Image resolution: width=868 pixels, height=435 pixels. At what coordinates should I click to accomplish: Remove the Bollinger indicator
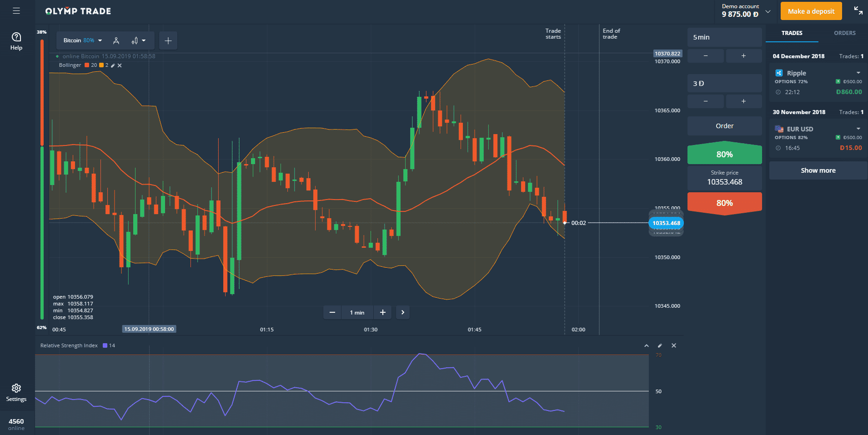click(120, 65)
